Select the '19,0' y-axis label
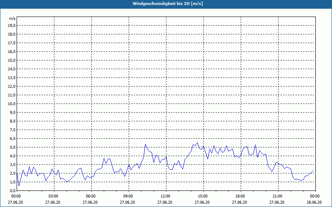The image size is (332, 207). coord(12,26)
